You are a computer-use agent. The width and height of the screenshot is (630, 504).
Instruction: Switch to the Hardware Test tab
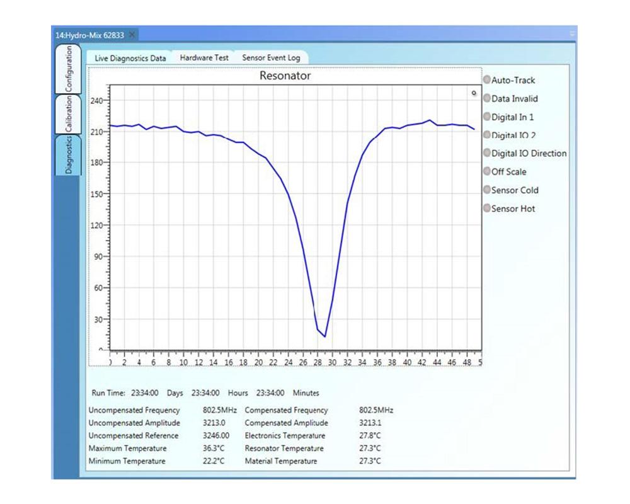coord(204,57)
